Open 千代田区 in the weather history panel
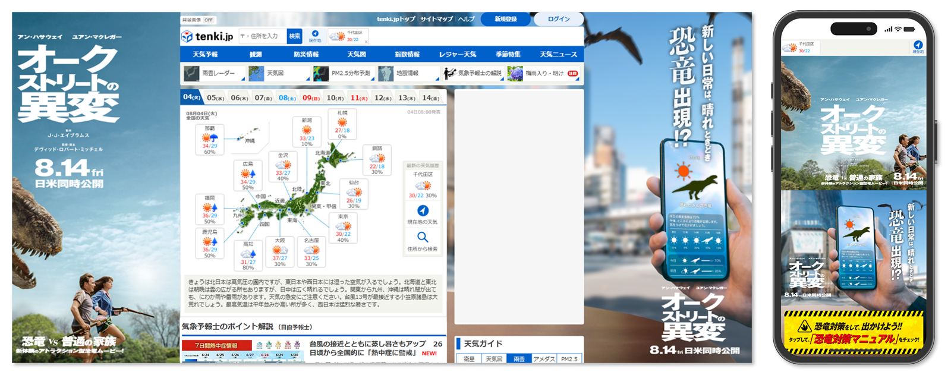 423,185
